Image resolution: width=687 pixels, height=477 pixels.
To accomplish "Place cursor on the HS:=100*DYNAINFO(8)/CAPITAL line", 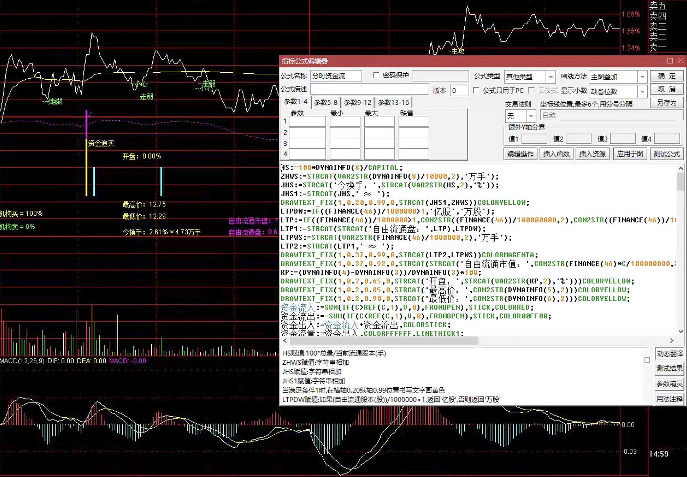I will (342, 168).
